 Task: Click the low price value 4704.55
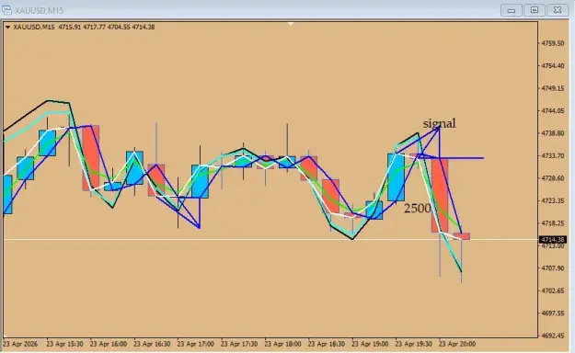119,28
